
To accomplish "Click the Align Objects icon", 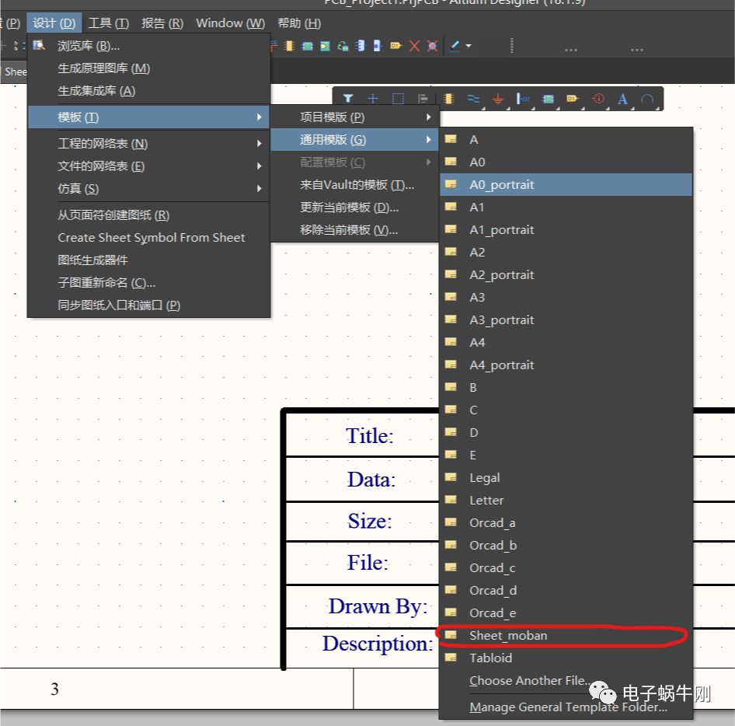I will 423,99.
